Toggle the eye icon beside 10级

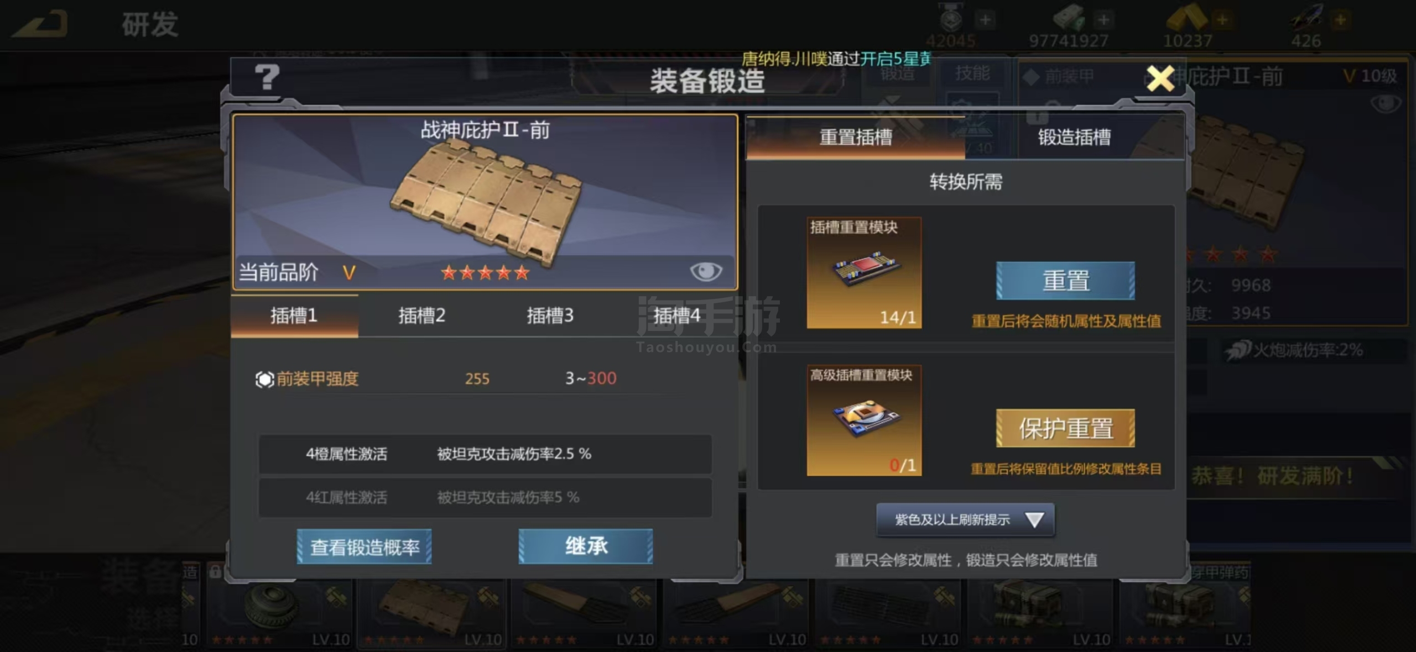[1386, 103]
